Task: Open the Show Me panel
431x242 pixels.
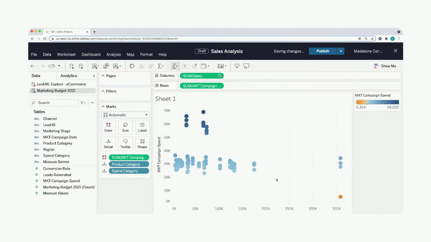Action: 385,66
